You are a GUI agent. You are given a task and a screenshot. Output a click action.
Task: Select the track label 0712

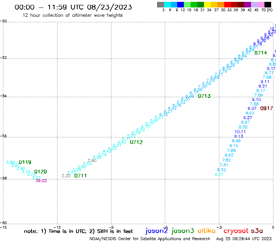tap(136, 142)
